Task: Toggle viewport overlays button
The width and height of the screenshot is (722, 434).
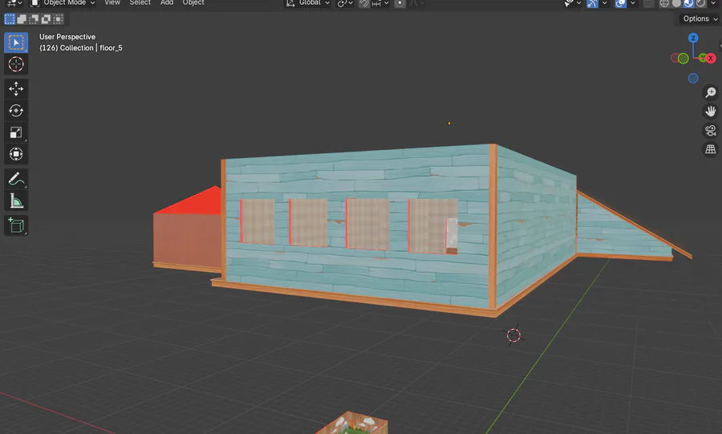Action: [x=621, y=3]
